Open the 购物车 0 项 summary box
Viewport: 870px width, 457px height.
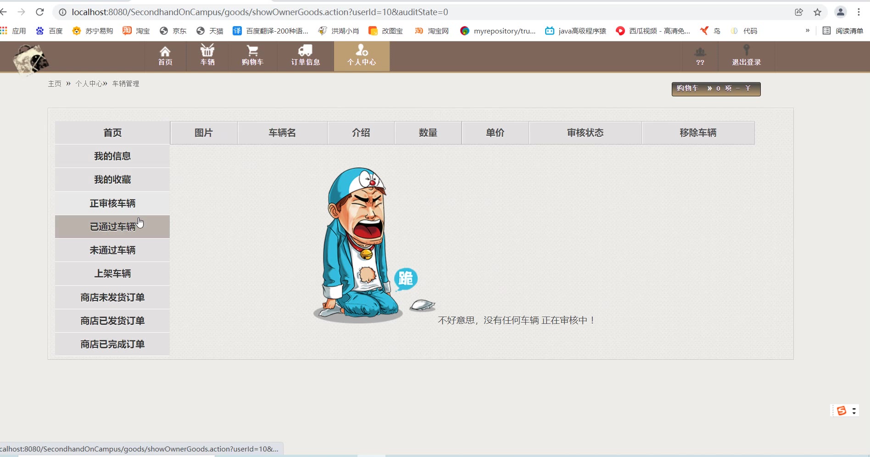tap(716, 89)
